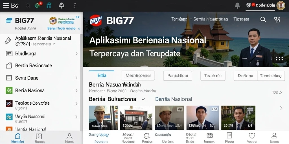Click the red BIG77 logo in the banner
Viewport: 289px width, 144px height.
(96, 20)
